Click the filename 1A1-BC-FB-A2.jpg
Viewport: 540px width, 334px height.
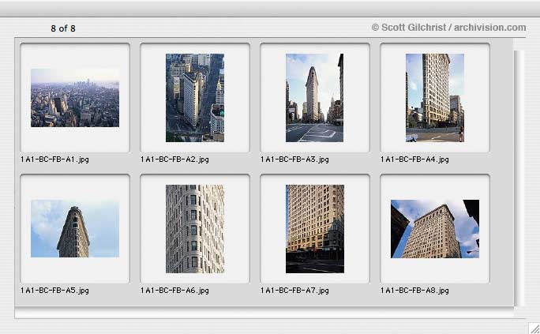174,159
